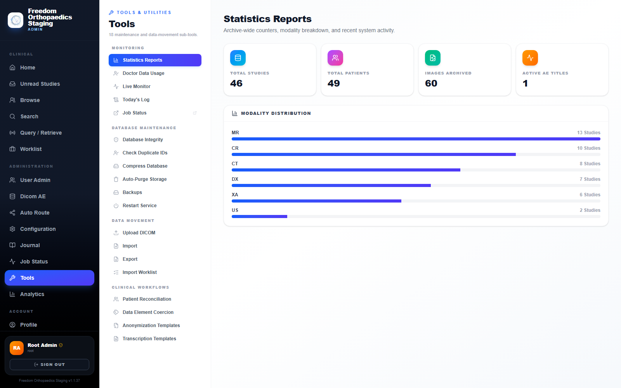Click the Worklist briefcase icon
Viewport: 621px width, 388px height.
click(x=12, y=149)
